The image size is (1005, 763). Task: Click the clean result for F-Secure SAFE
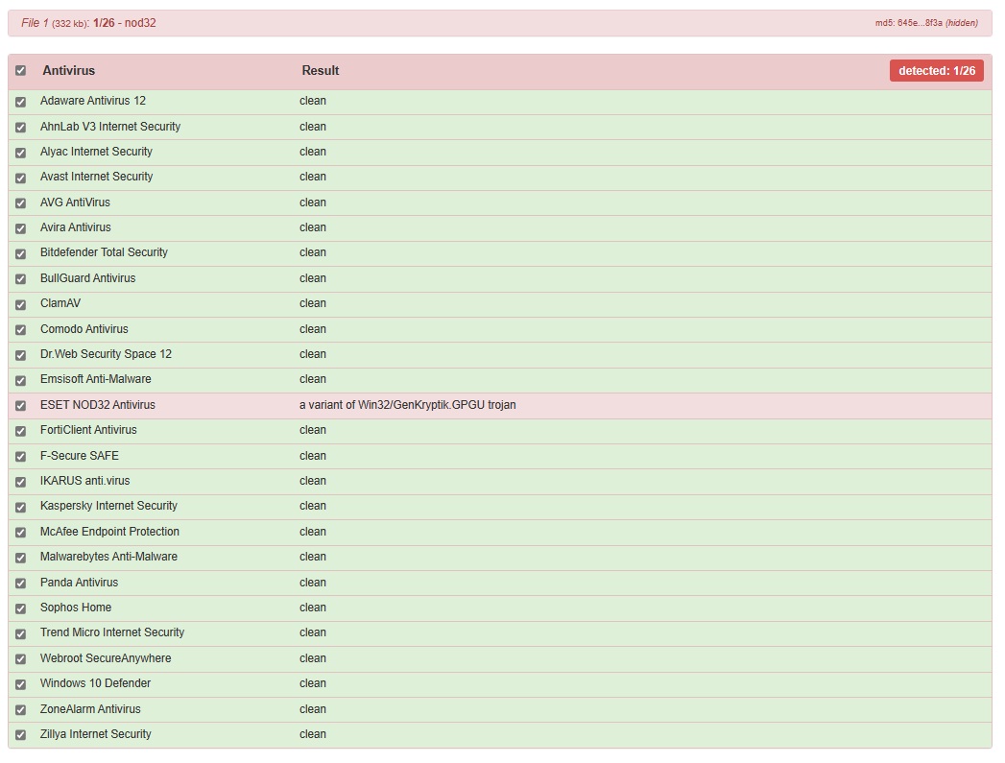click(x=313, y=456)
